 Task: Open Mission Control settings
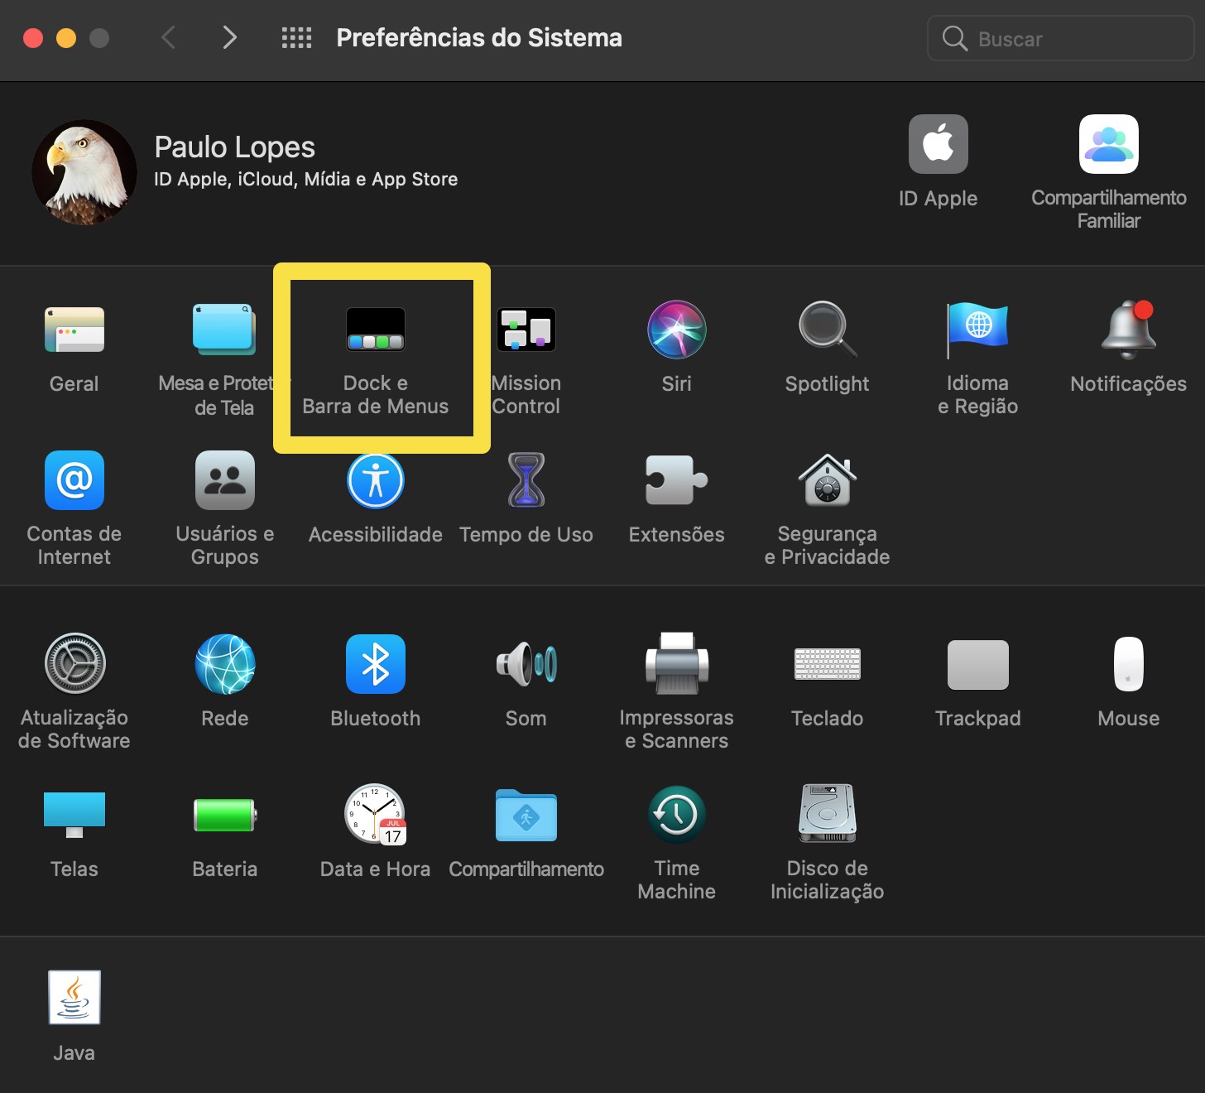(526, 330)
